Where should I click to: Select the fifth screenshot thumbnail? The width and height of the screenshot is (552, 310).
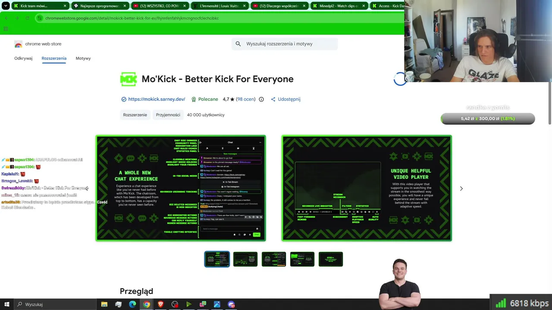pyautogui.click(x=331, y=259)
